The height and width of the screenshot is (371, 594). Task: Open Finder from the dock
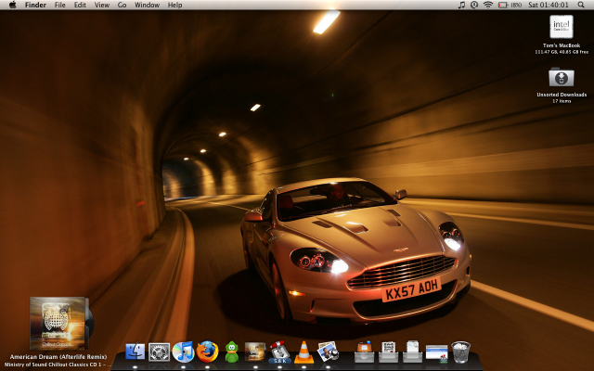[136, 352]
